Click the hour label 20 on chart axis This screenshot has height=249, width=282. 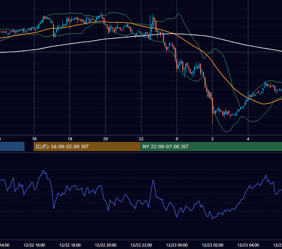[x=106, y=139]
